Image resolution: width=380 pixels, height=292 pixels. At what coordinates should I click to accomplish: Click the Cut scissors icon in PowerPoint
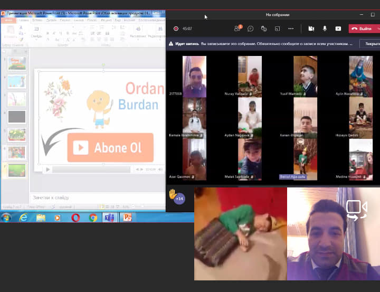coord(21,27)
